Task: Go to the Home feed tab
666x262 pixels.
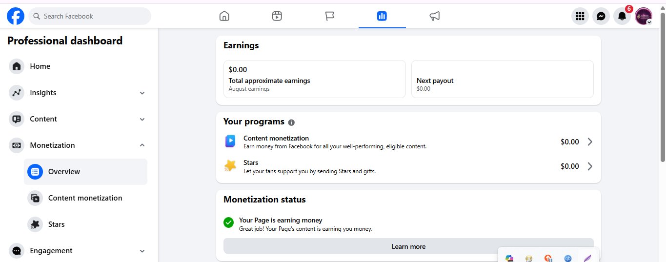Action: pyautogui.click(x=224, y=16)
